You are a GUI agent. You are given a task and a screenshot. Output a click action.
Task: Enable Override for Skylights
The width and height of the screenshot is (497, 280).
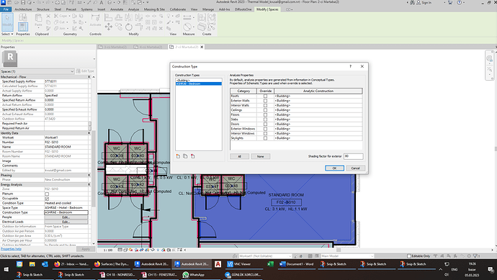pyautogui.click(x=265, y=138)
